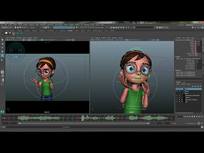Play the animation backwards
204x153 pixels.
tap(192, 117)
